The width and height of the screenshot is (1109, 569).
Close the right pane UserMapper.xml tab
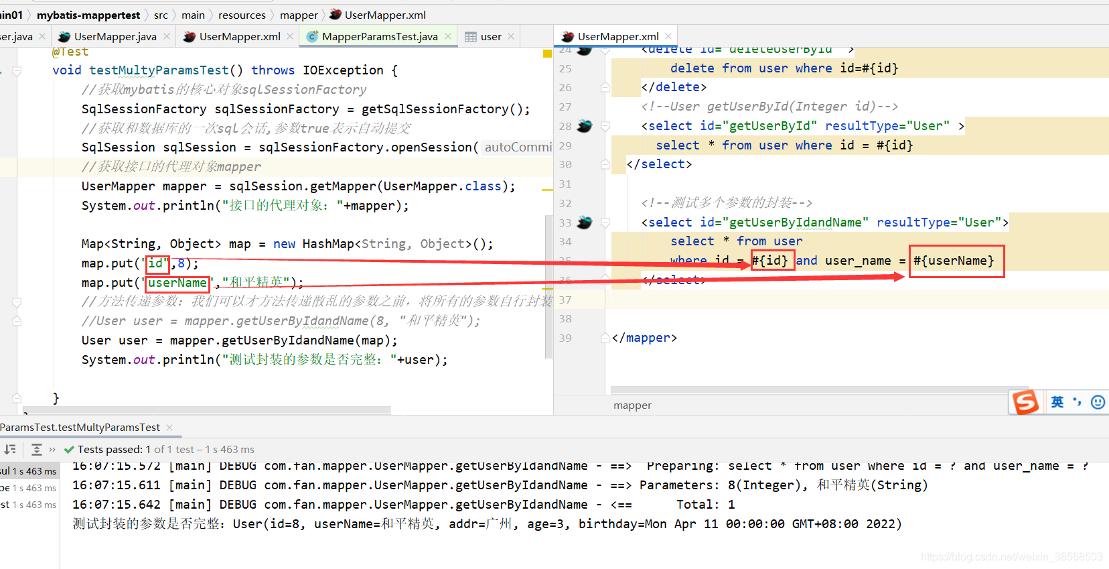coord(668,36)
